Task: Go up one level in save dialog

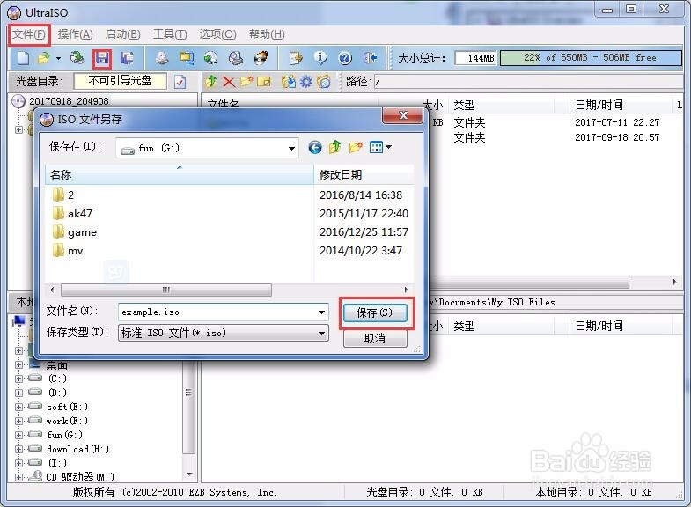Action: (334, 147)
